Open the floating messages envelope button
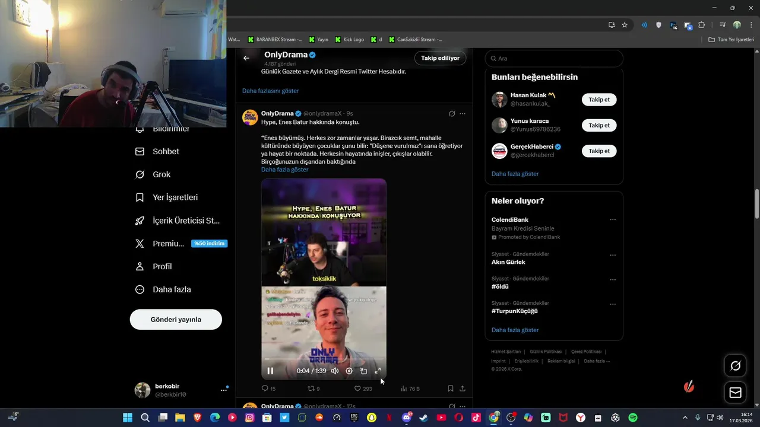 pos(735,393)
